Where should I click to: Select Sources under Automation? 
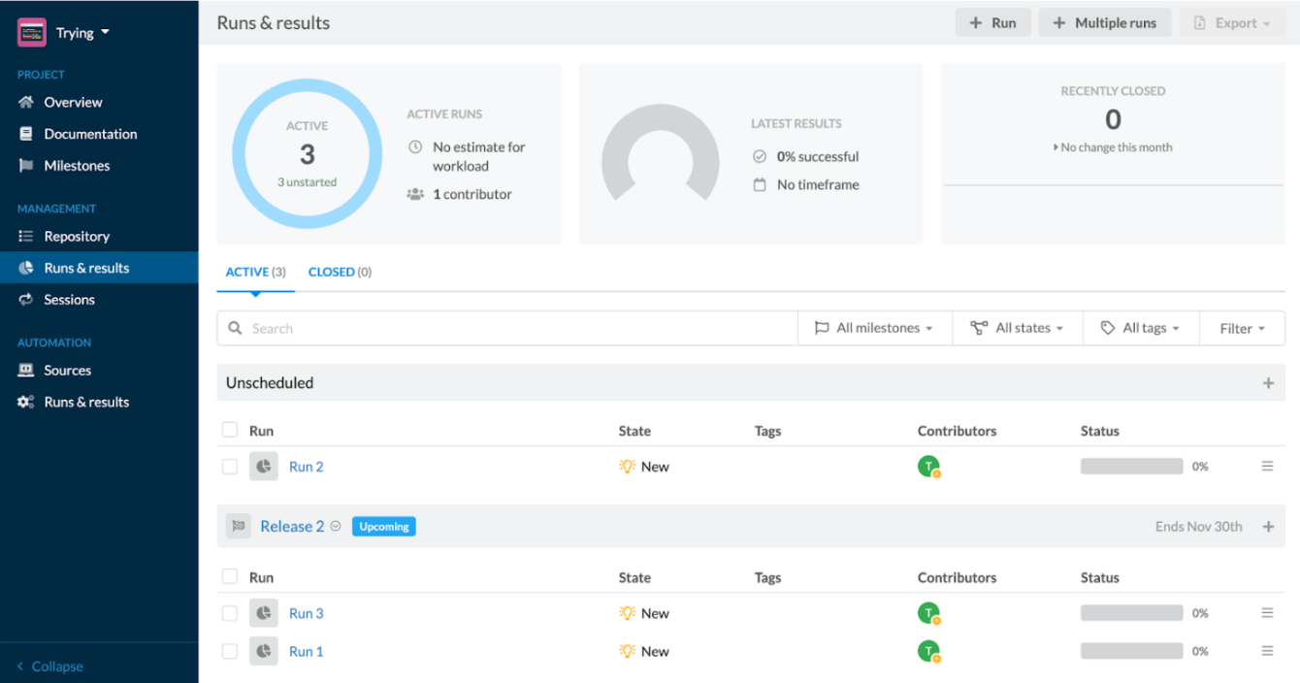coord(68,370)
